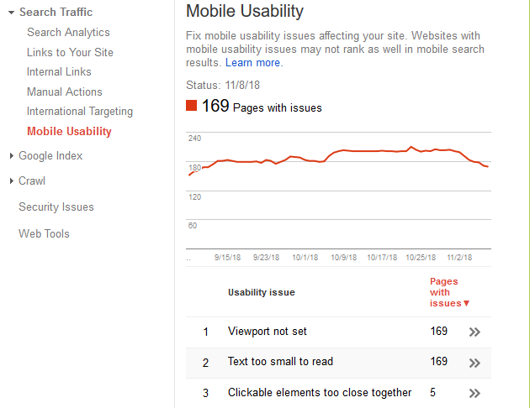Image resolution: width=530 pixels, height=408 pixels.
Task: Open details arrows for Text too small
Action: coord(474,363)
